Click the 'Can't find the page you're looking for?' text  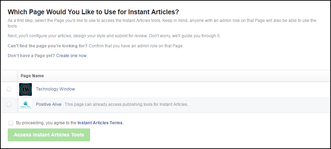point(47,46)
